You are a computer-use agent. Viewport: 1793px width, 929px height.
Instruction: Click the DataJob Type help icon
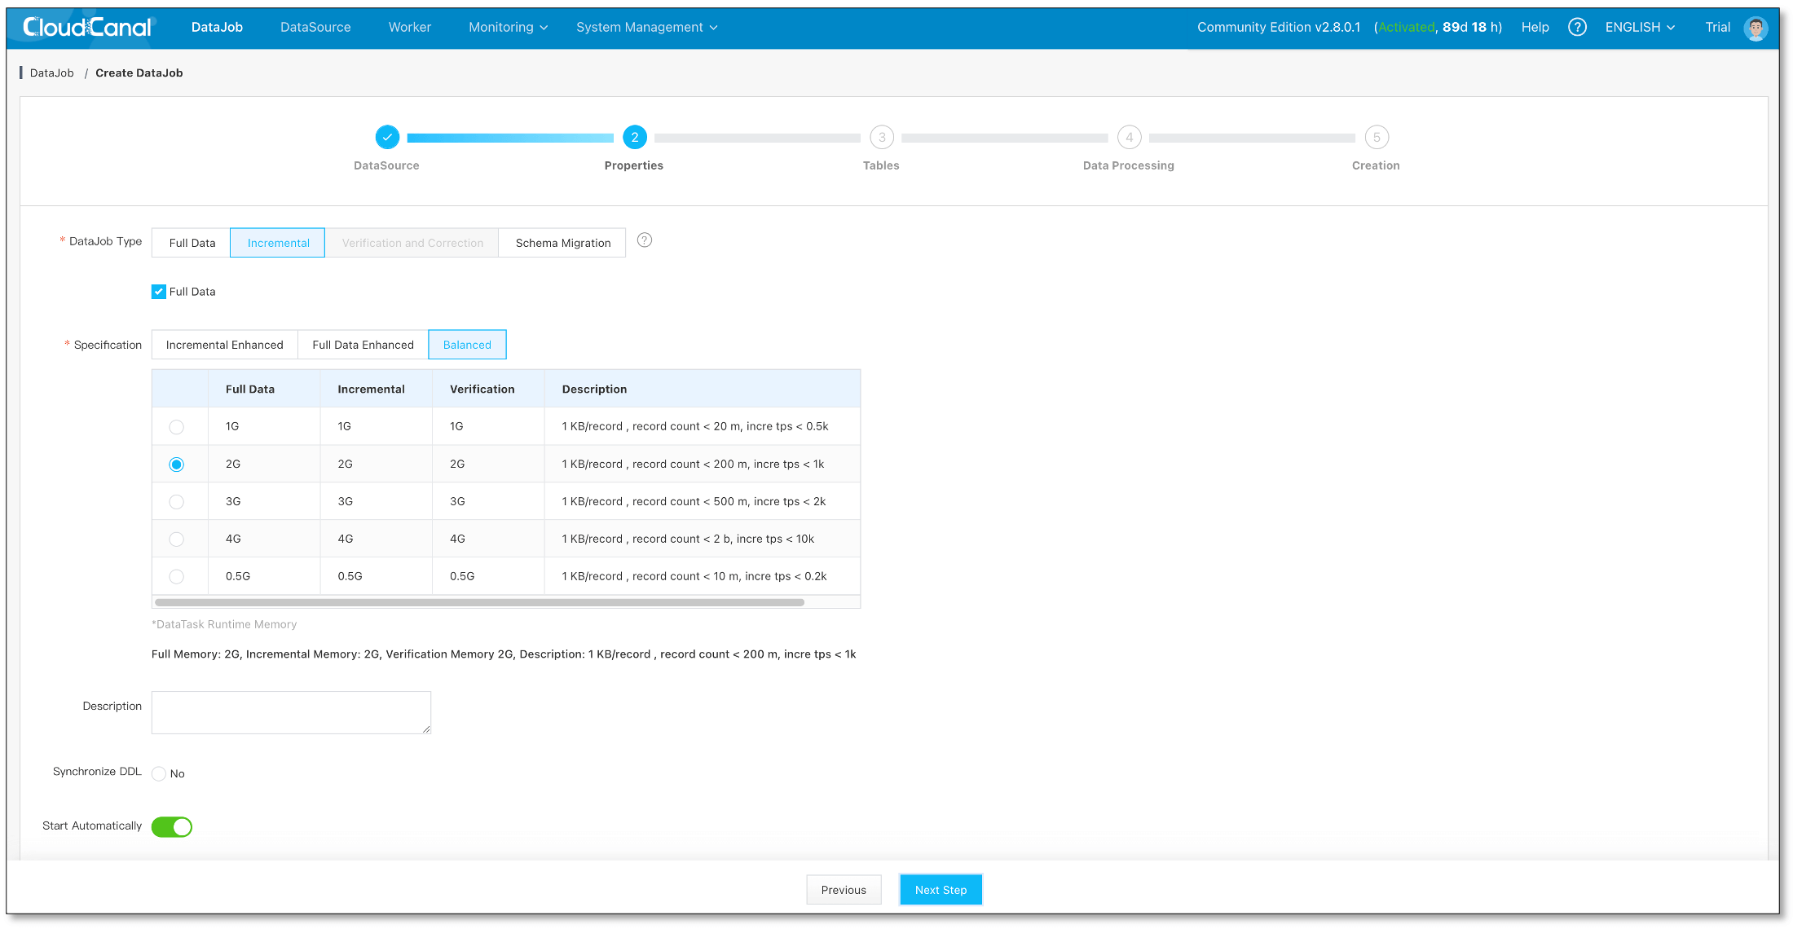tap(644, 240)
